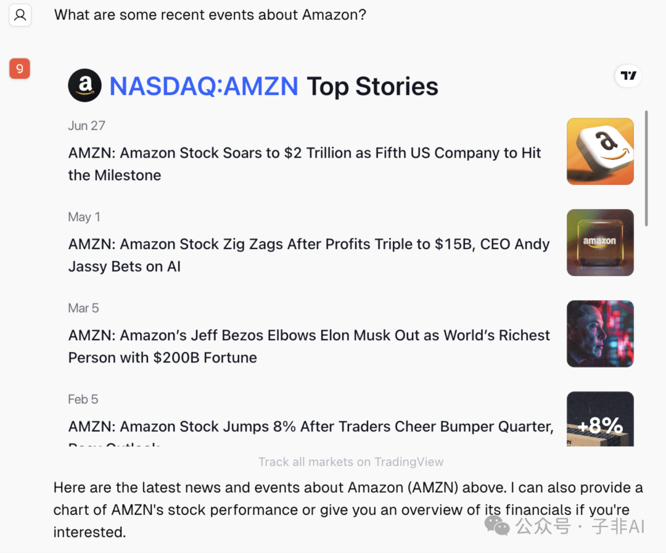This screenshot has width=666, height=553.
Task: Open the NASDAQ:AMZN symbol link
Action: 204,86
